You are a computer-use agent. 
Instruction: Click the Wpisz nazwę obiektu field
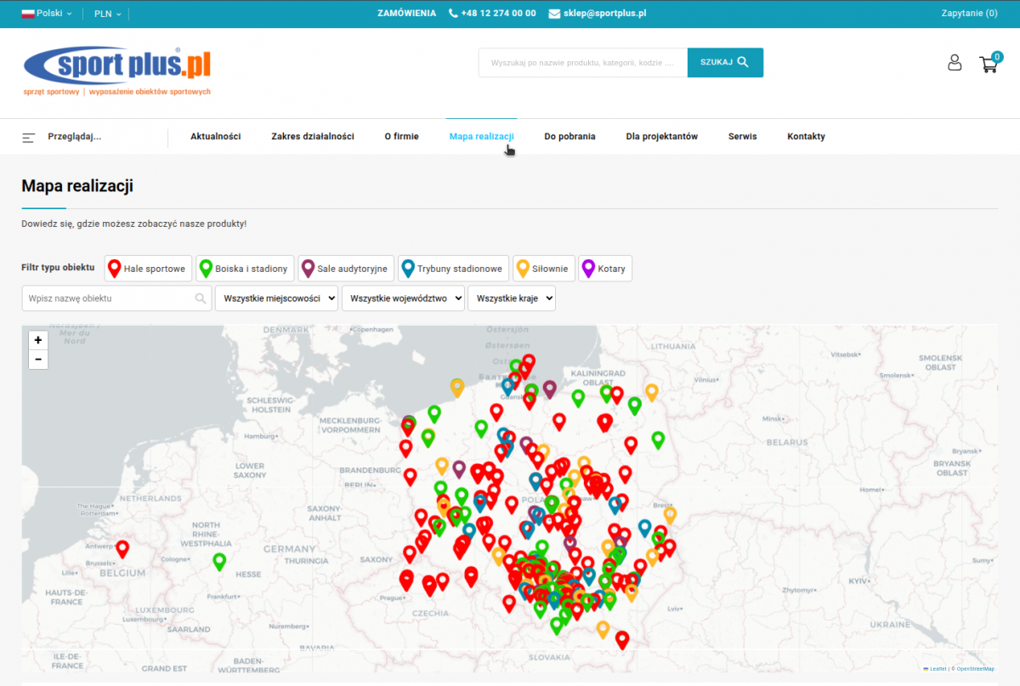coord(109,298)
